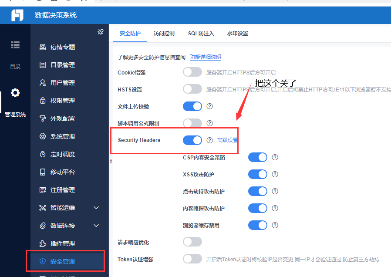Enable 请求响应优化 switch
The width and height of the screenshot is (391, 277).
[192, 242]
